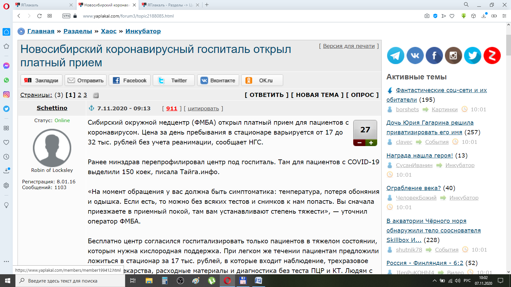Toggle the VPN badge
The width and height of the screenshot is (511, 287).
(66, 16)
